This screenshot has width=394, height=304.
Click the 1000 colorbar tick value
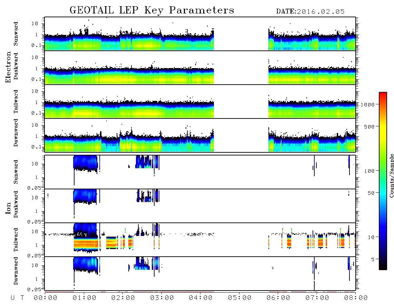(368, 105)
